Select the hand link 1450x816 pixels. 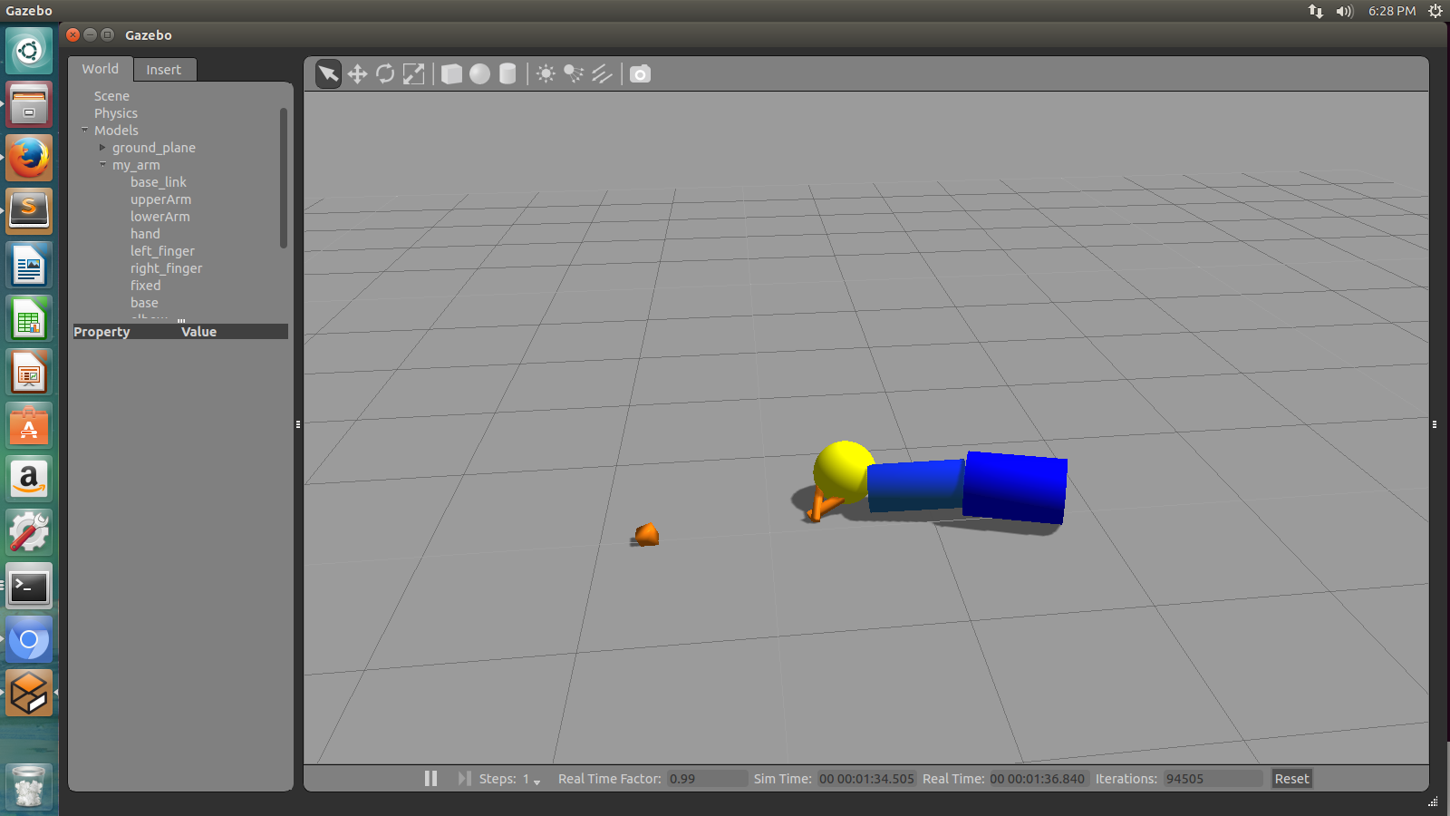tap(145, 234)
